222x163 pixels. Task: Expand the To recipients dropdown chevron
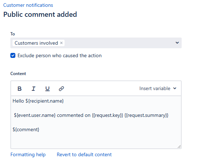177,43
